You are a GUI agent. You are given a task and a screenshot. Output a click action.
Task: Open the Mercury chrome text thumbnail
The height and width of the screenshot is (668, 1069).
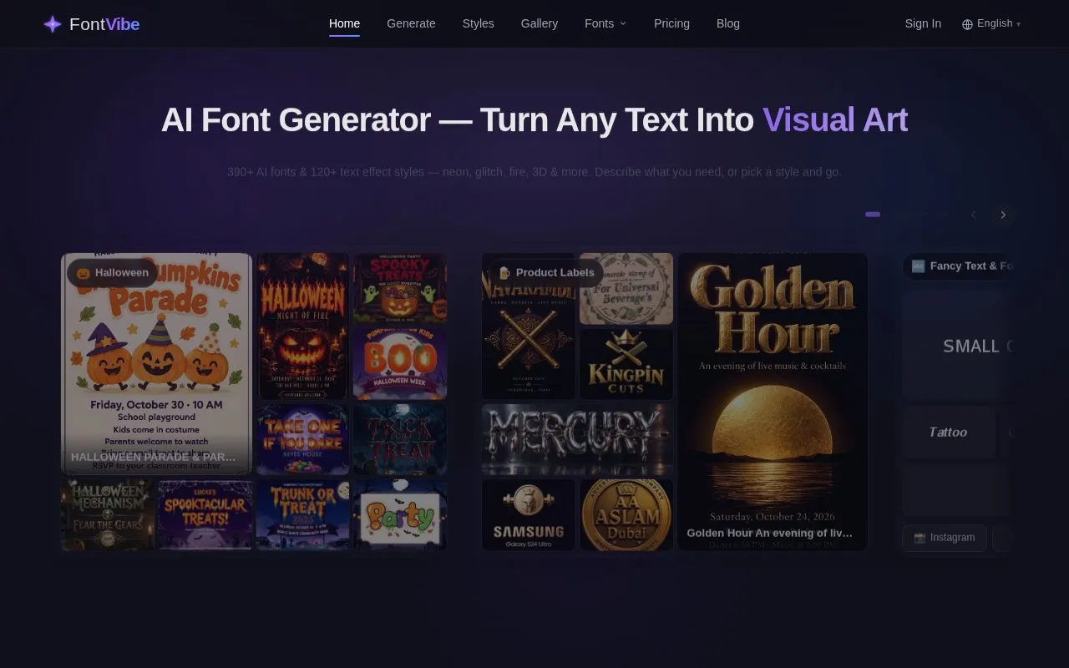click(577, 439)
